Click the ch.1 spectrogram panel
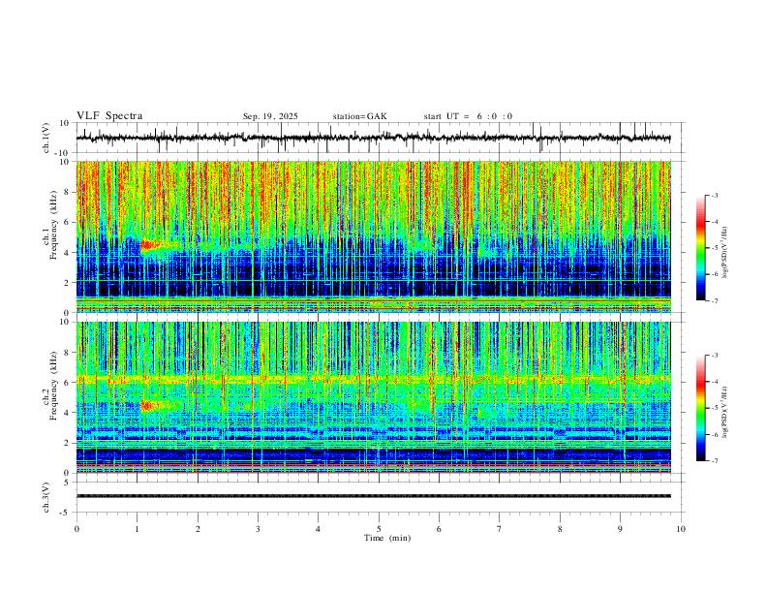 (373, 236)
